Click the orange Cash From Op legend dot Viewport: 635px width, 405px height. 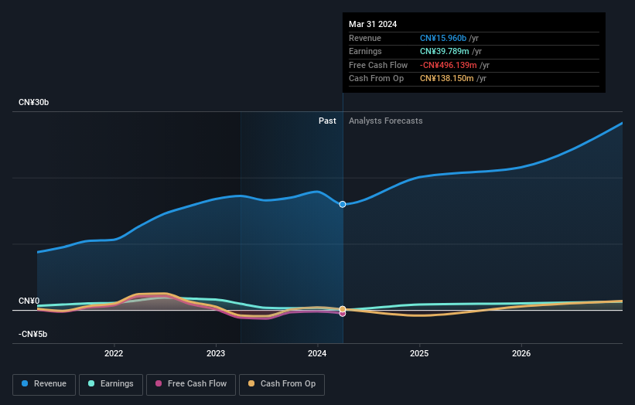tap(251, 383)
